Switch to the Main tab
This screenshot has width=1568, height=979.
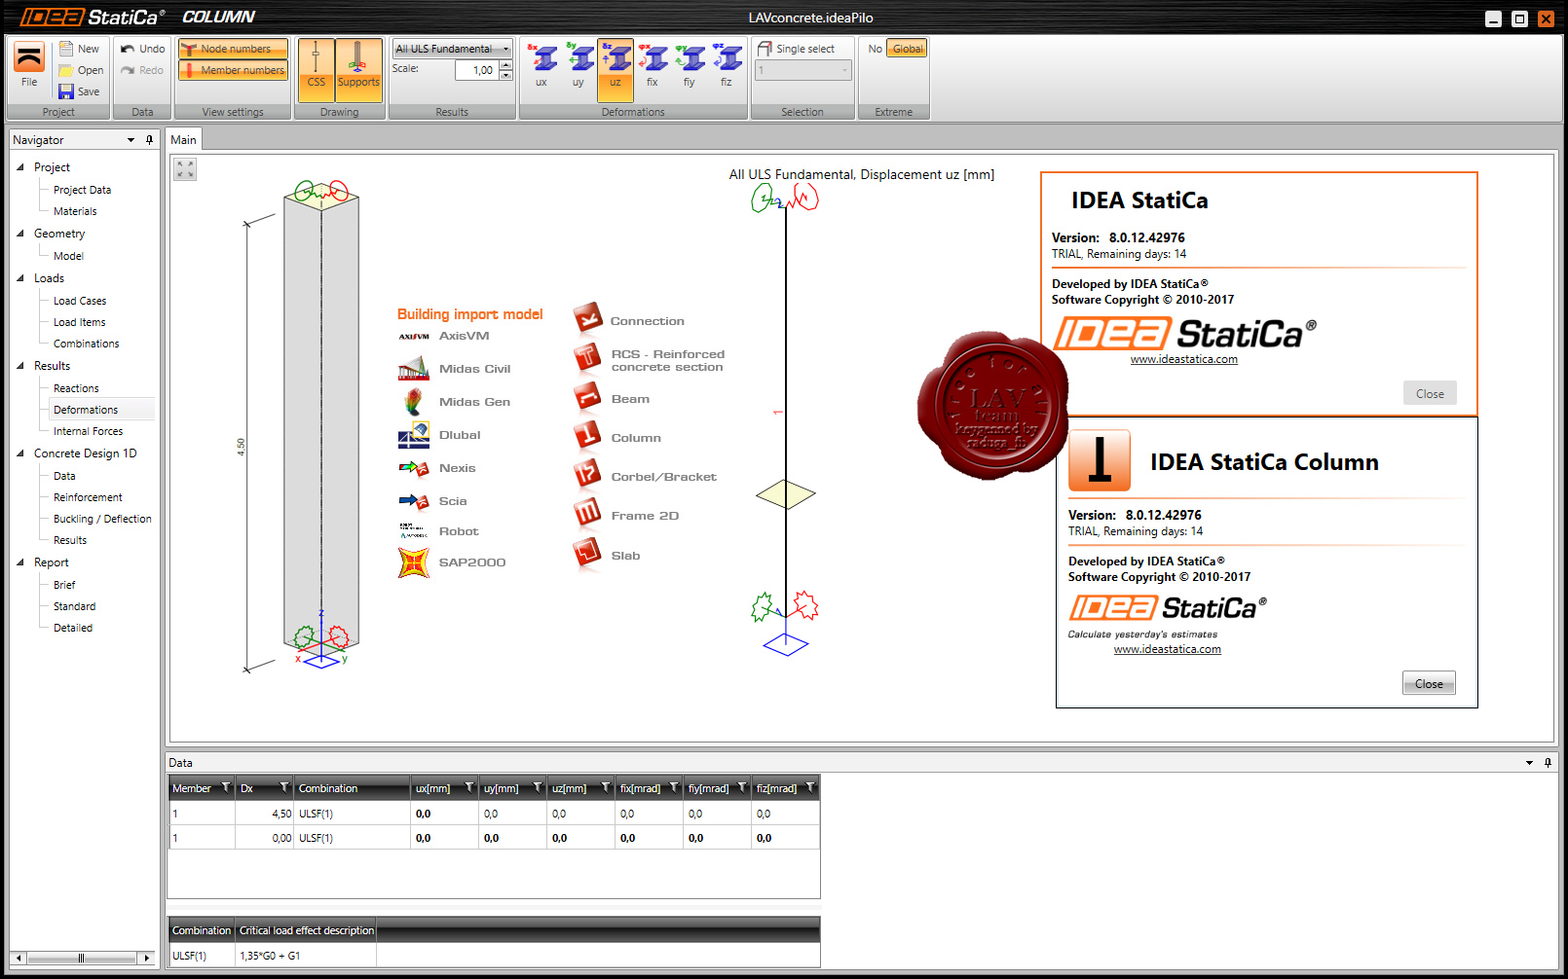coord(183,140)
